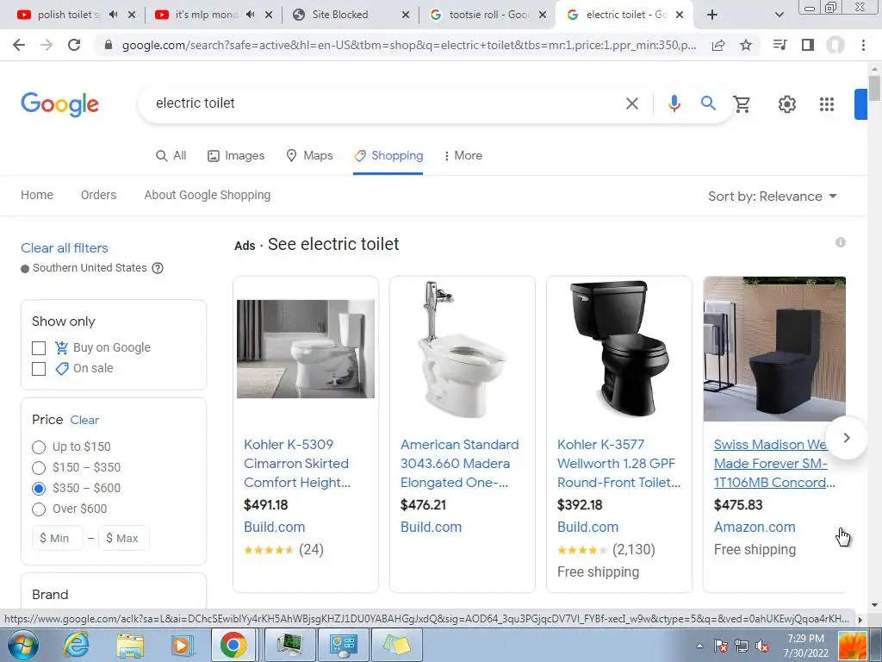Select the $350 – $600 price radio
The width and height of the screenshot is (882, 662).
[39, 488]
